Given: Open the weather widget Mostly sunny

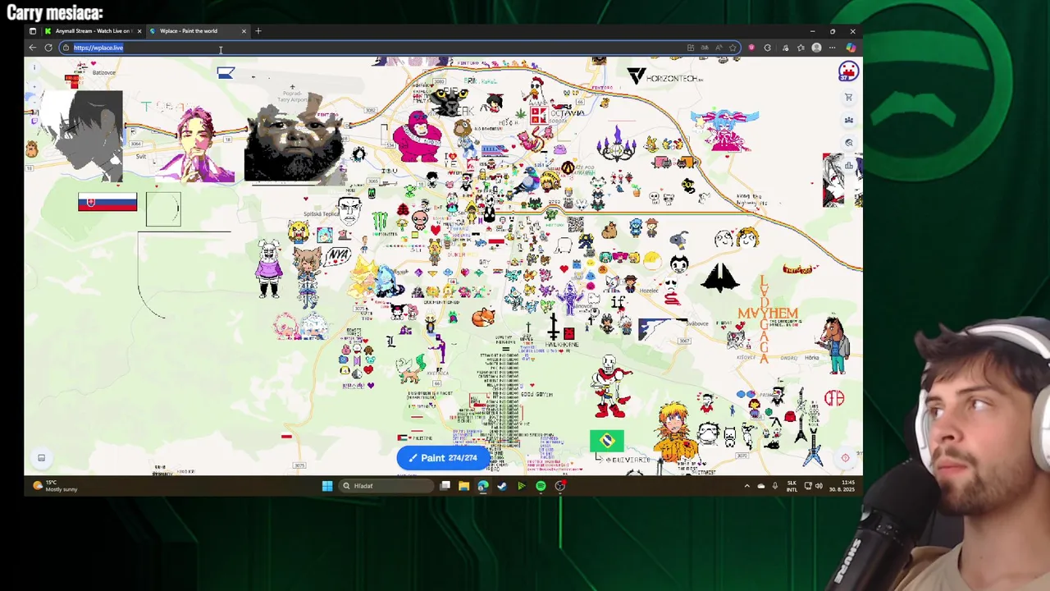Looking at the screenshot, I should [55, 486].
